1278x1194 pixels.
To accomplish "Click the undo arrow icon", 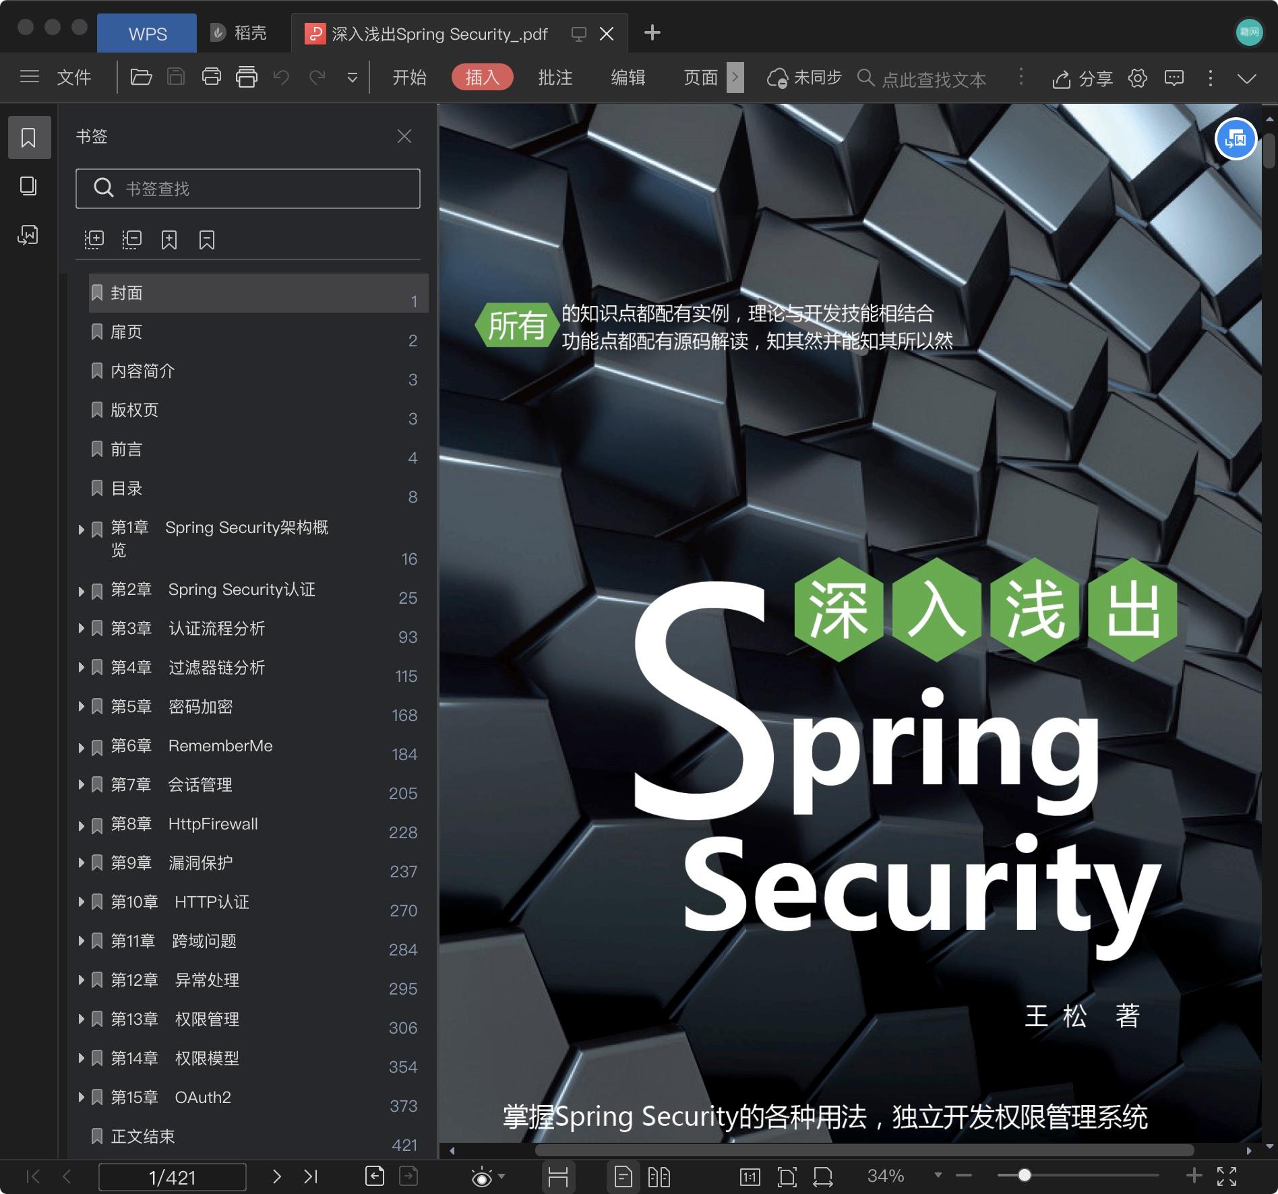I will coord(282,77).
